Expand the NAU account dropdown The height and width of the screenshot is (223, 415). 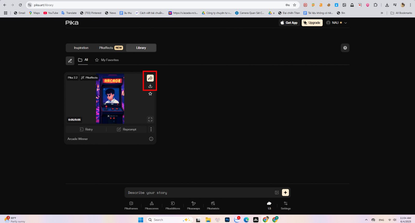coord(336,23)
